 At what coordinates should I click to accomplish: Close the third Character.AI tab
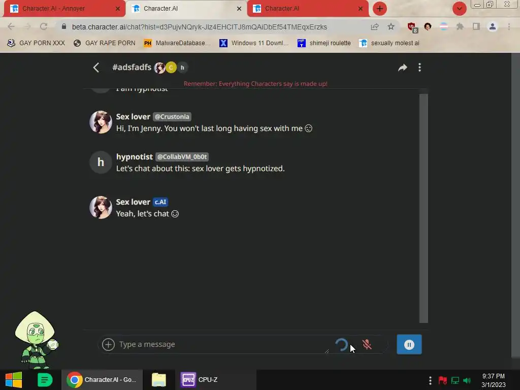(x=361, y=9)
